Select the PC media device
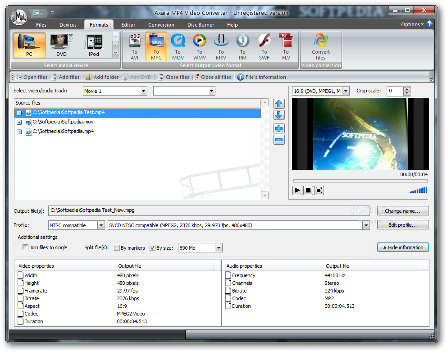Viewport: 447px width, 352px height. click(29, 45)
